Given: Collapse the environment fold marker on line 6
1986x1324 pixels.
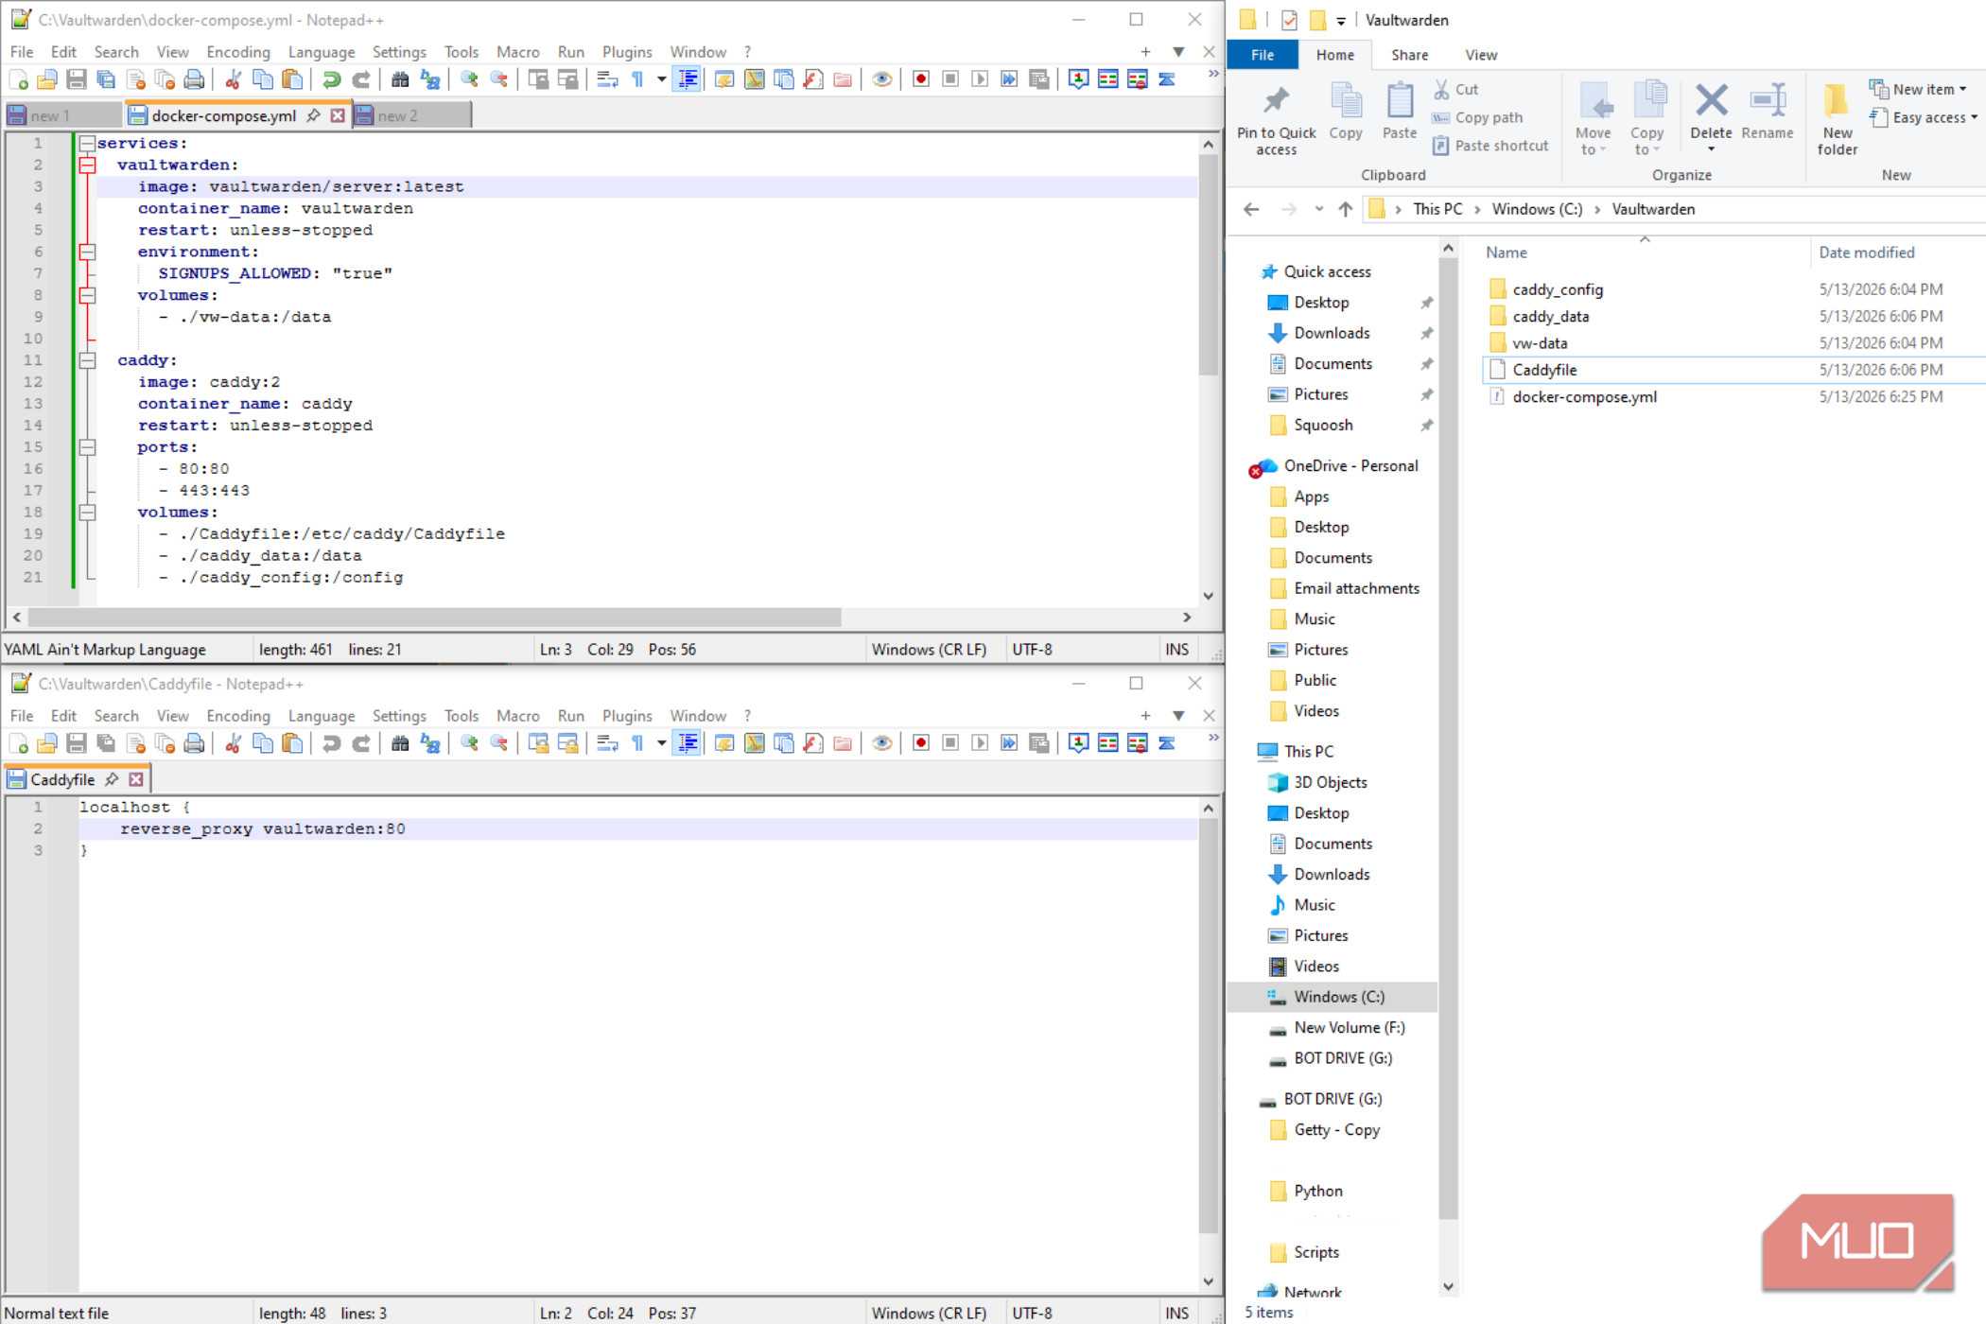Looking at the screenshot, I should [x=87, y=252].
